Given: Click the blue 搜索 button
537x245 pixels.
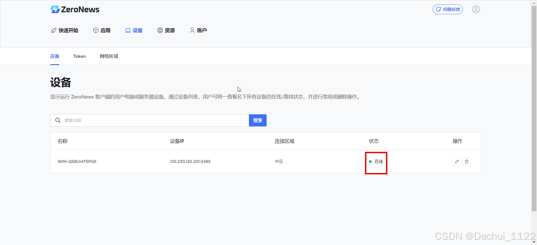Looking at the screenshot, I should [258, 120].
